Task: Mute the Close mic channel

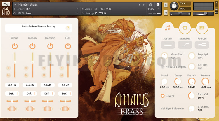Action: point(8,76)
